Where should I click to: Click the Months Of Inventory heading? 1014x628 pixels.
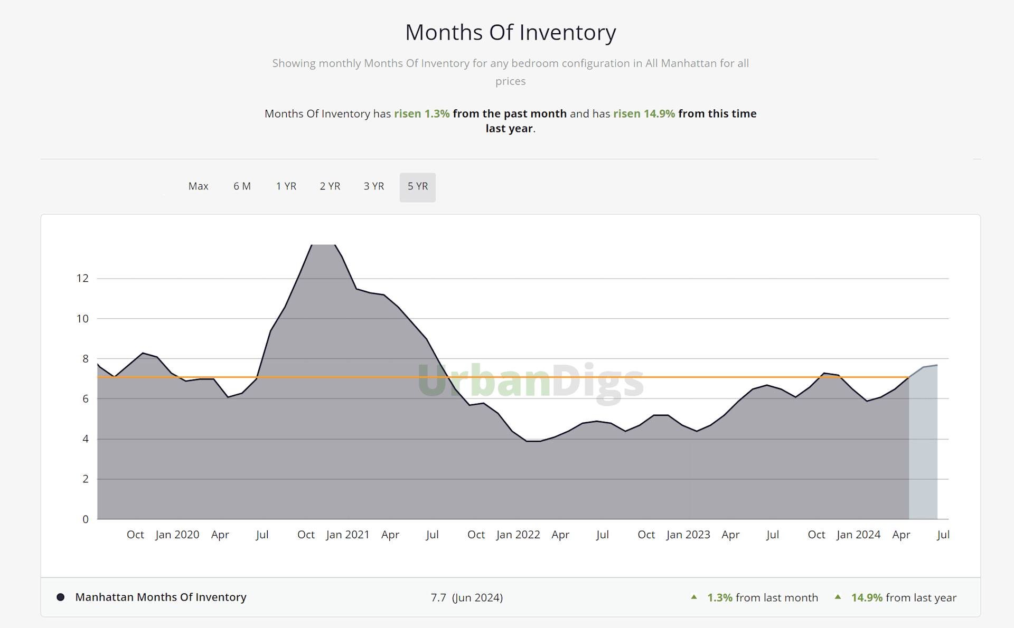pos(510,32)
